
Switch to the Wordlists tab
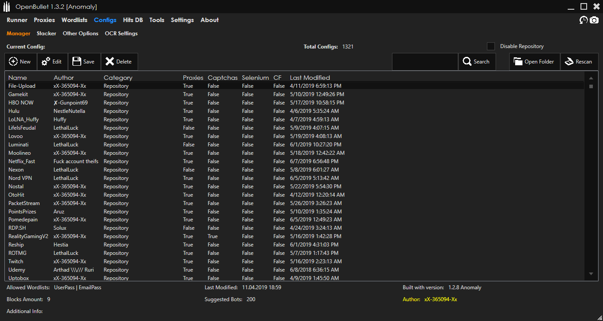point(75,20)
